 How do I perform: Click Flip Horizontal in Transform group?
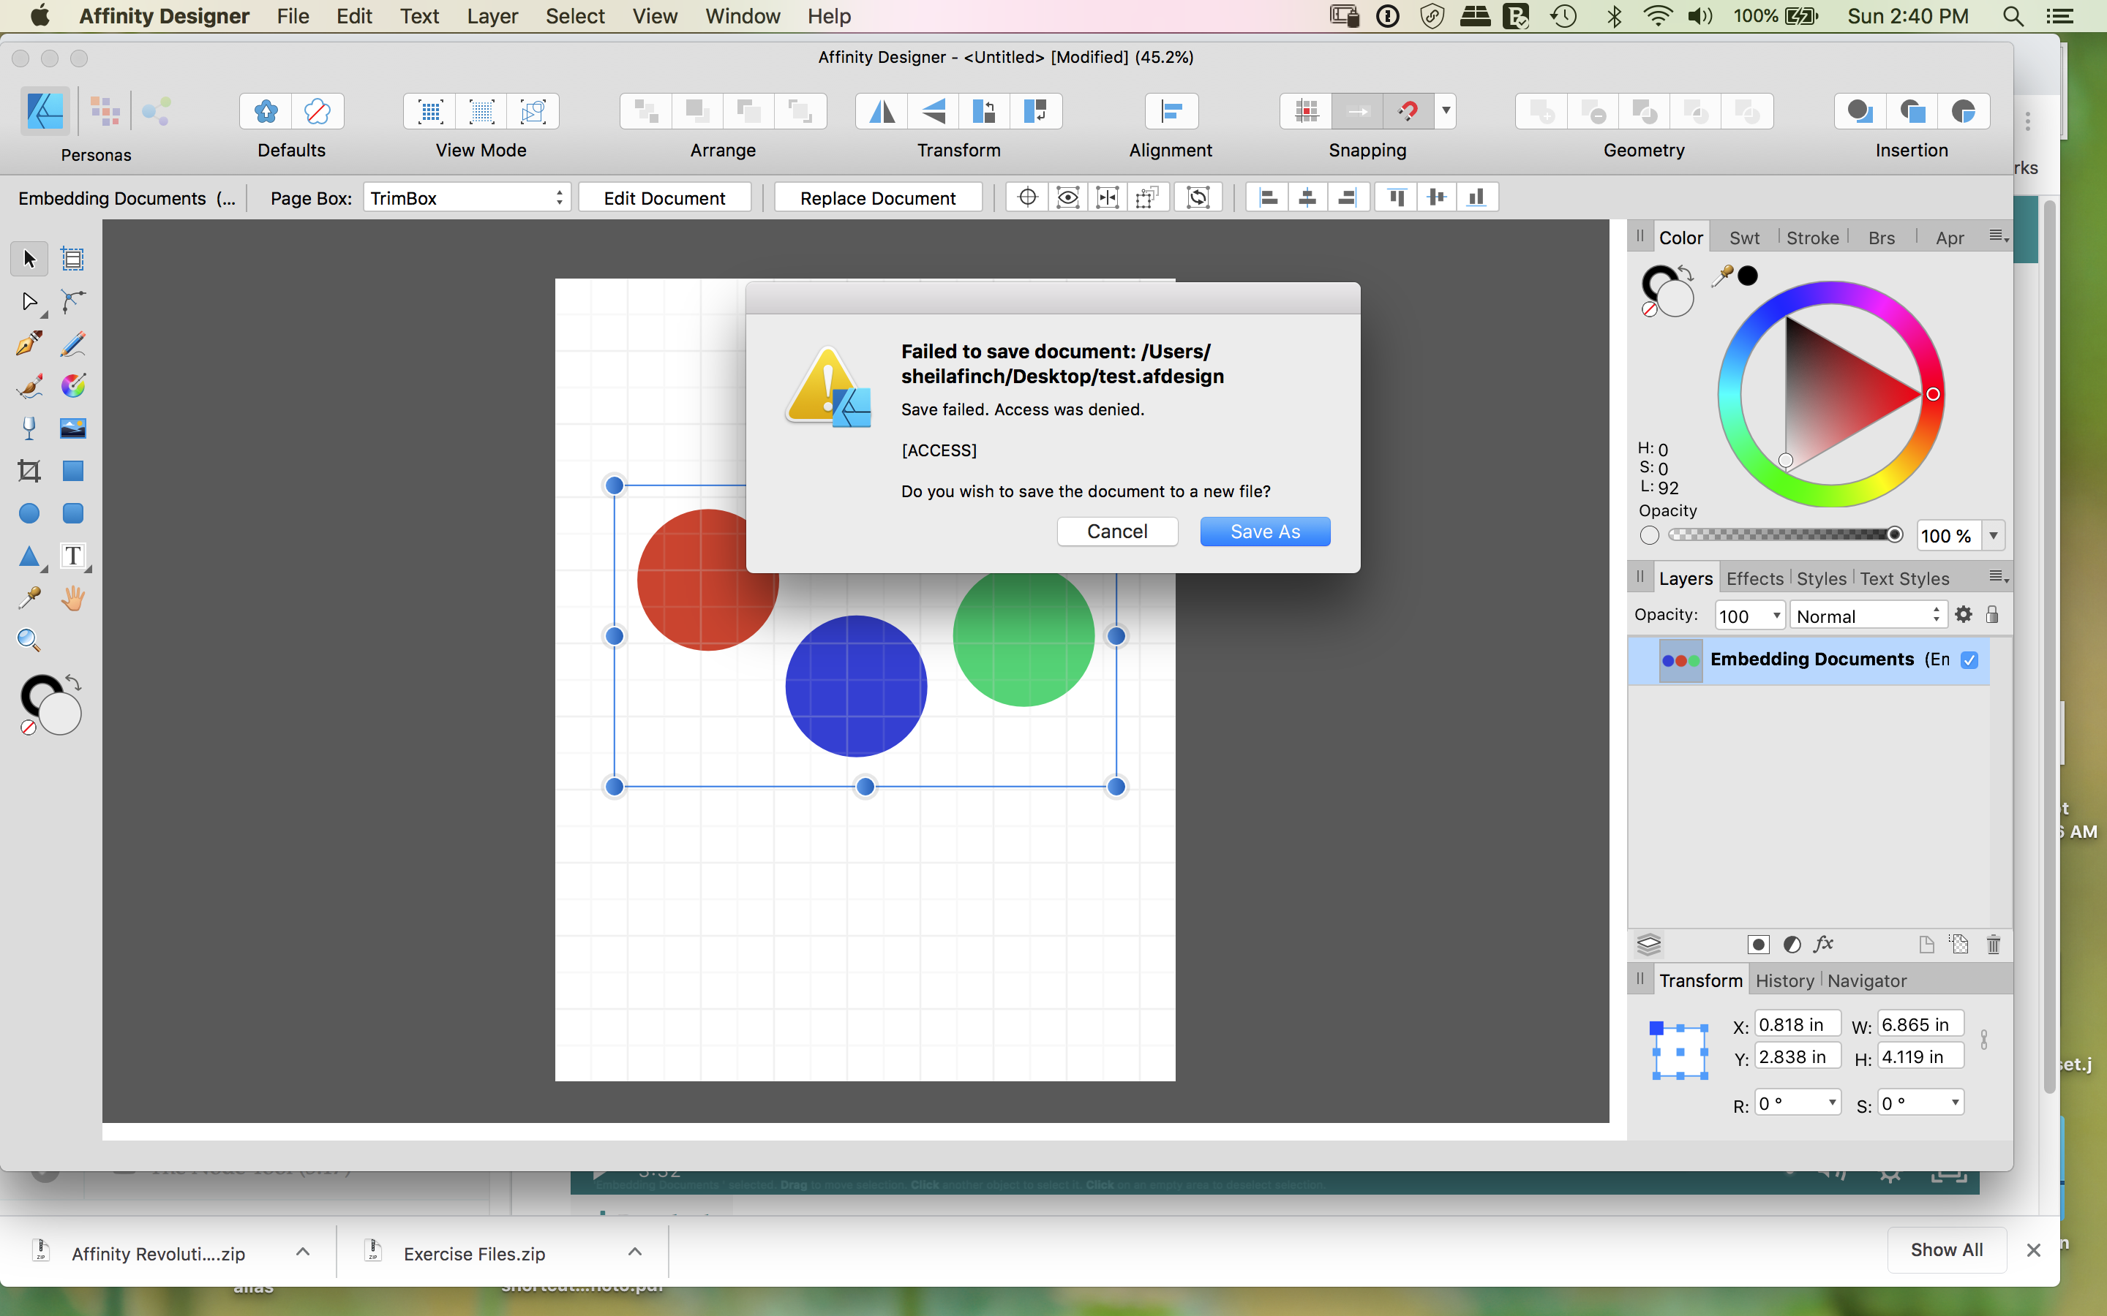point(882,111)
